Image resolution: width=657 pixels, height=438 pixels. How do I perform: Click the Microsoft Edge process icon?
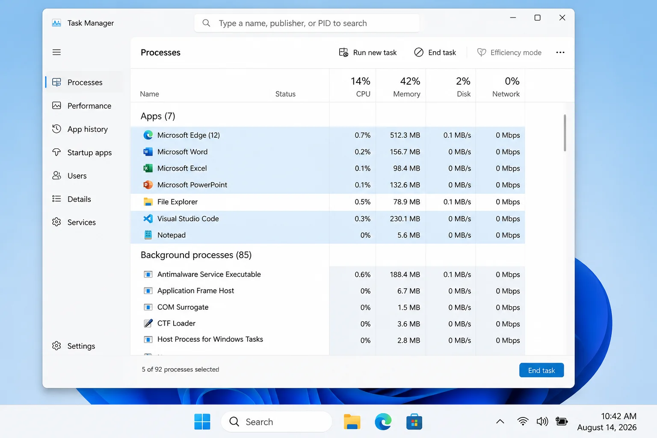pos(148,135)
